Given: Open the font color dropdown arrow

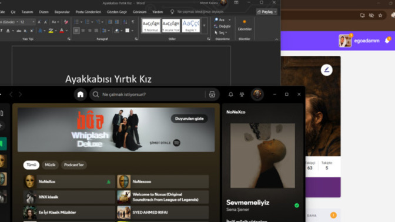Looking at the screenshot, I should [x=66, y=31].
